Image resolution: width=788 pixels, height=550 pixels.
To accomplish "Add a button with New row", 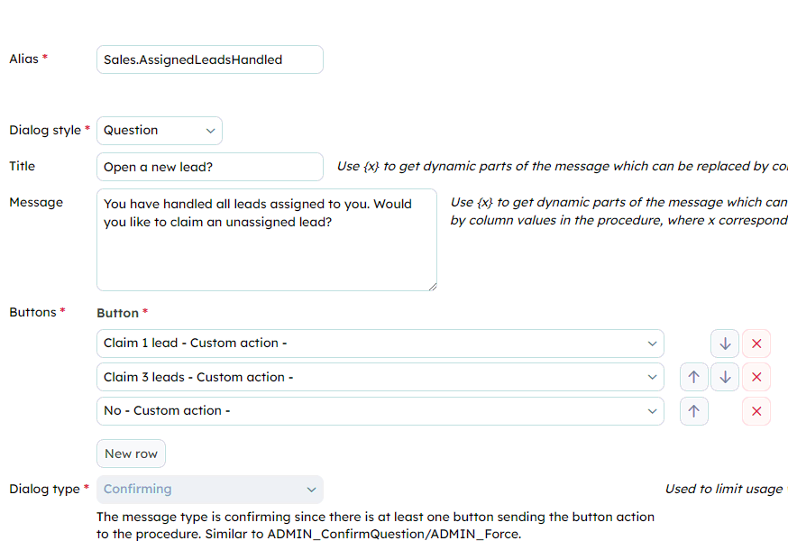I will [x=131, y=454].
